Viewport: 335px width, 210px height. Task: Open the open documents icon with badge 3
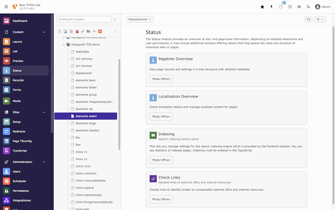(281, 7)
